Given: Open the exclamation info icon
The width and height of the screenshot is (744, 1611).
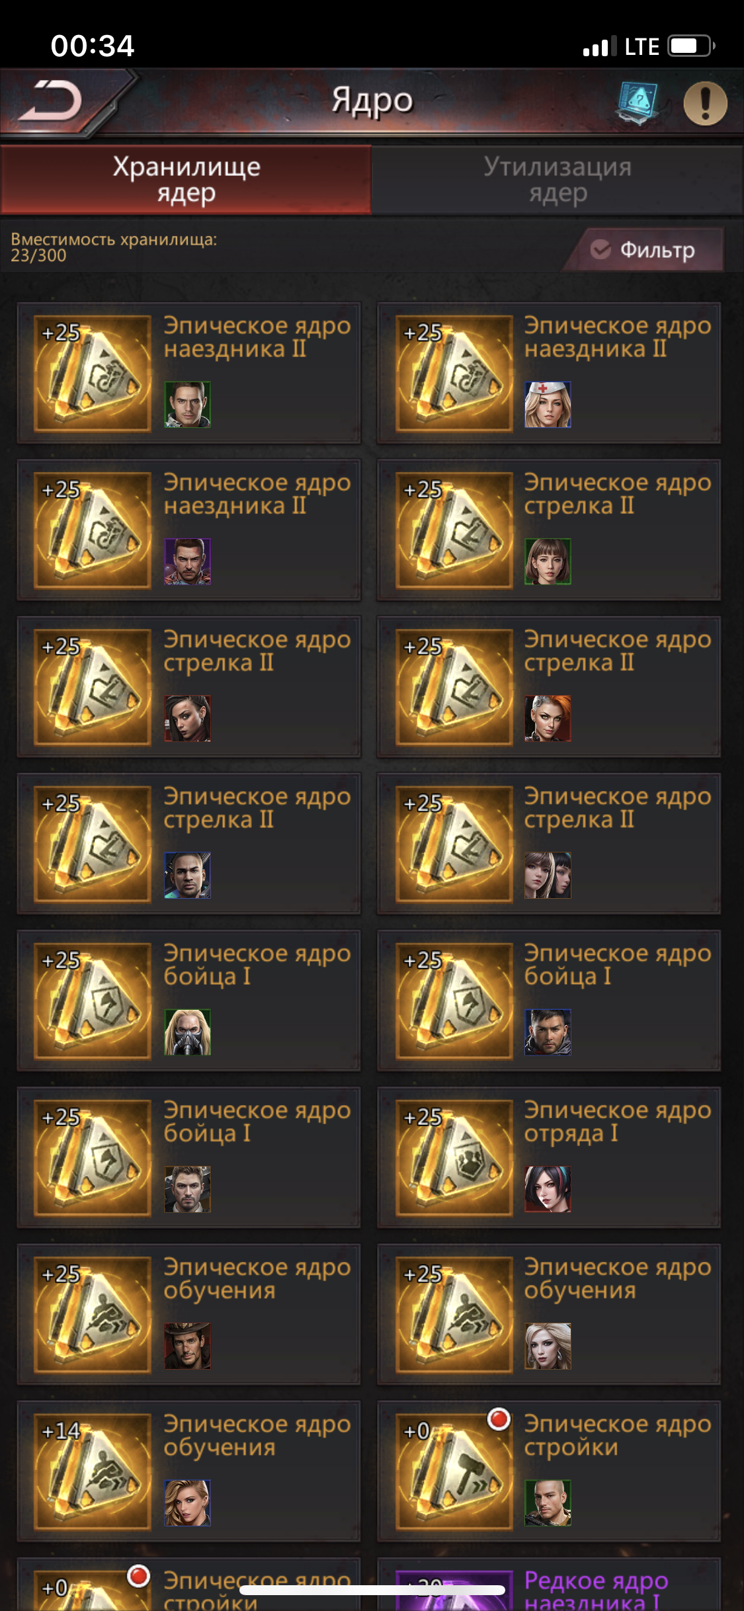Looking at the screenshot, I should (x=705, y=103).
